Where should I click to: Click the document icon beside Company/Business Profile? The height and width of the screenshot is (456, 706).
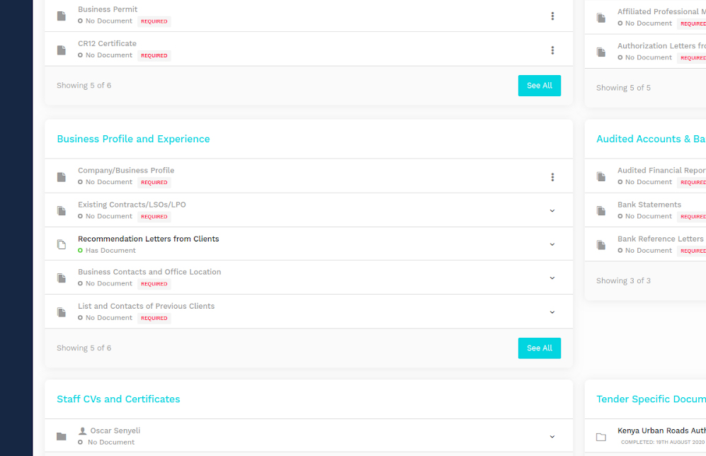(62, 177)
